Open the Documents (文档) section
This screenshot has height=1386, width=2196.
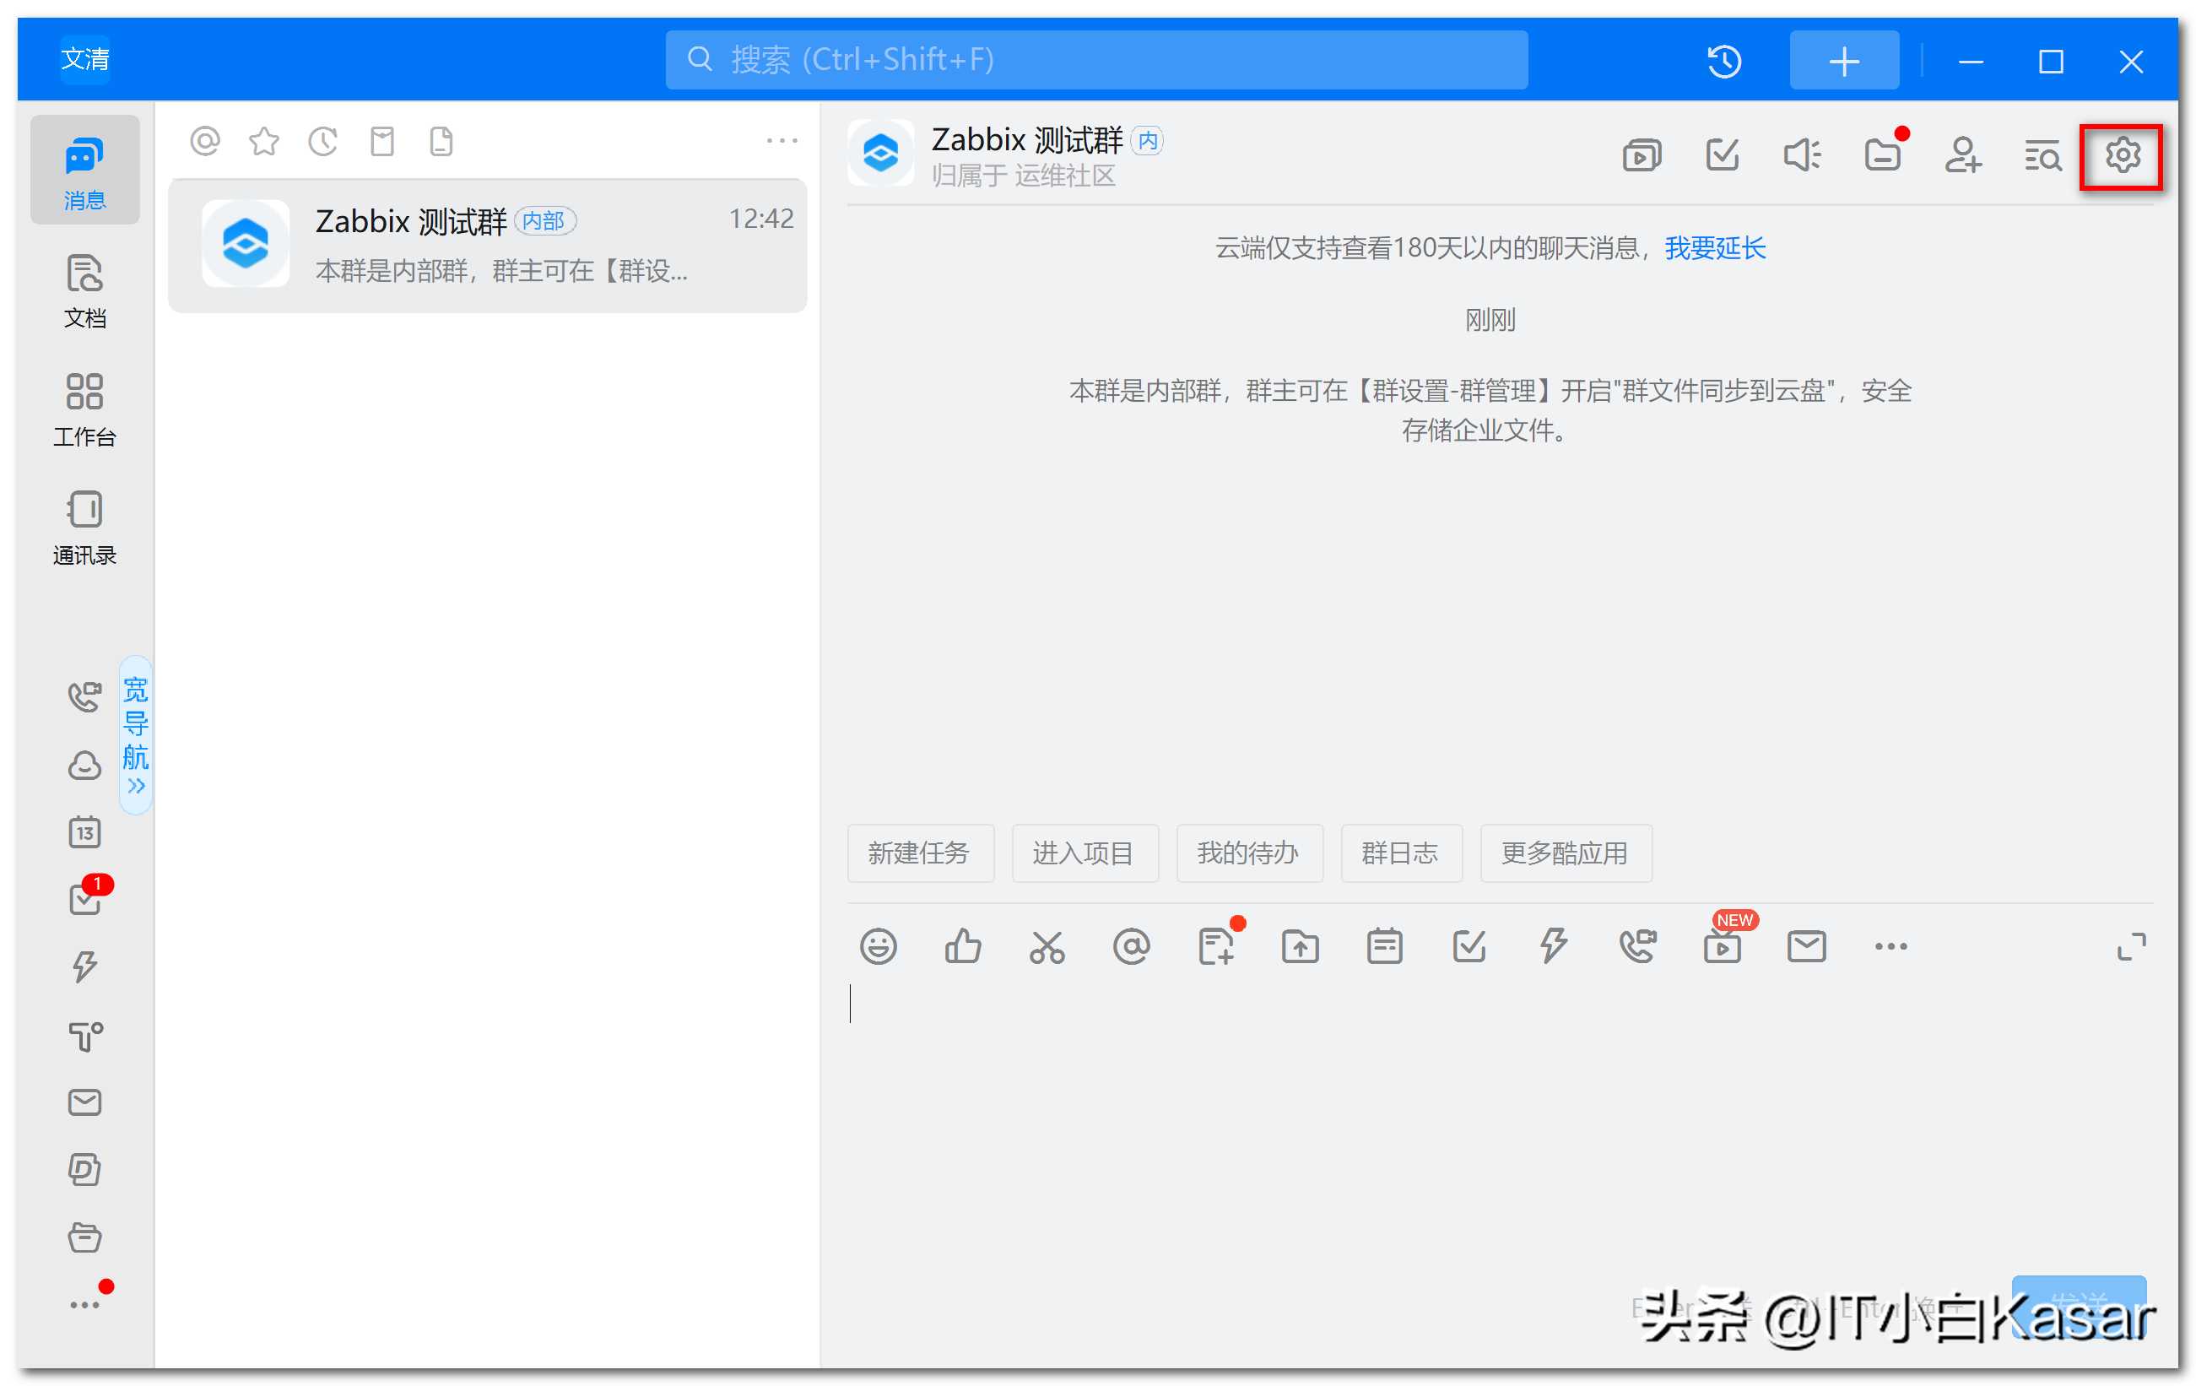point(84,290)
